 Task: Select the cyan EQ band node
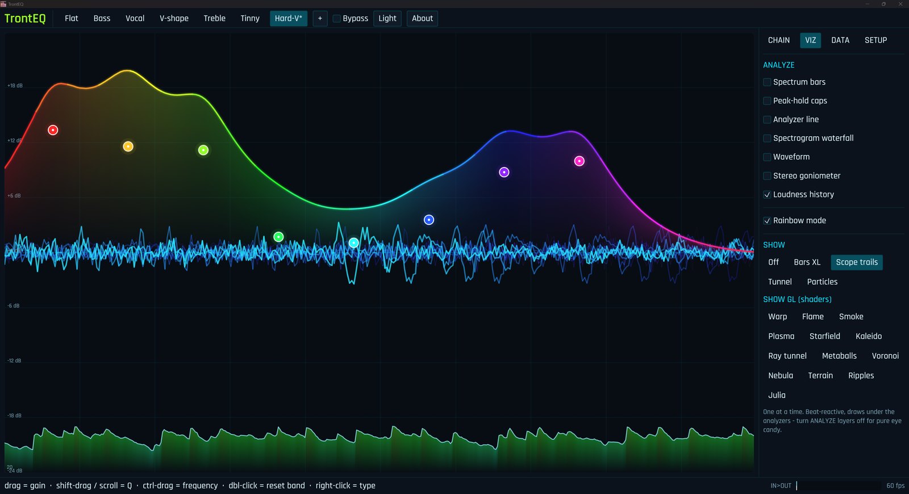353,243
